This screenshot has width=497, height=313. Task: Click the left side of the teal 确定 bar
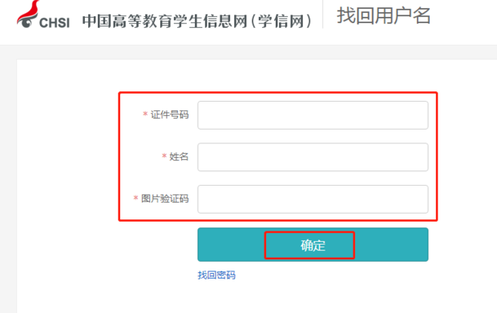(231, 245)
